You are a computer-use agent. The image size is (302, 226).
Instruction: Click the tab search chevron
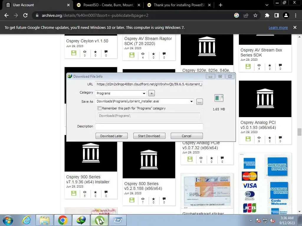[x=267, y=5]
